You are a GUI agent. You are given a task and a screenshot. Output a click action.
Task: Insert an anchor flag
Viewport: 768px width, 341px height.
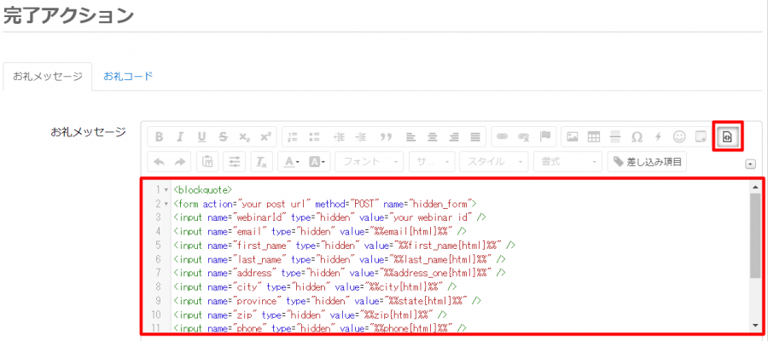545,137
